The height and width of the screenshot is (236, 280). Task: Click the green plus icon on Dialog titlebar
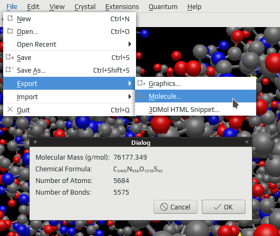35,142
